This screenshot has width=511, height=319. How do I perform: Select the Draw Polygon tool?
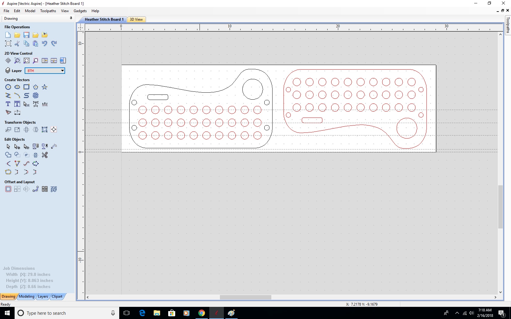[36, 87]
